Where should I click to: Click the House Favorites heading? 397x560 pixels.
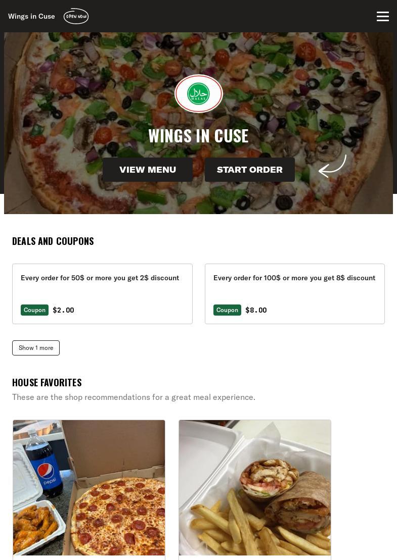(47, 382)
